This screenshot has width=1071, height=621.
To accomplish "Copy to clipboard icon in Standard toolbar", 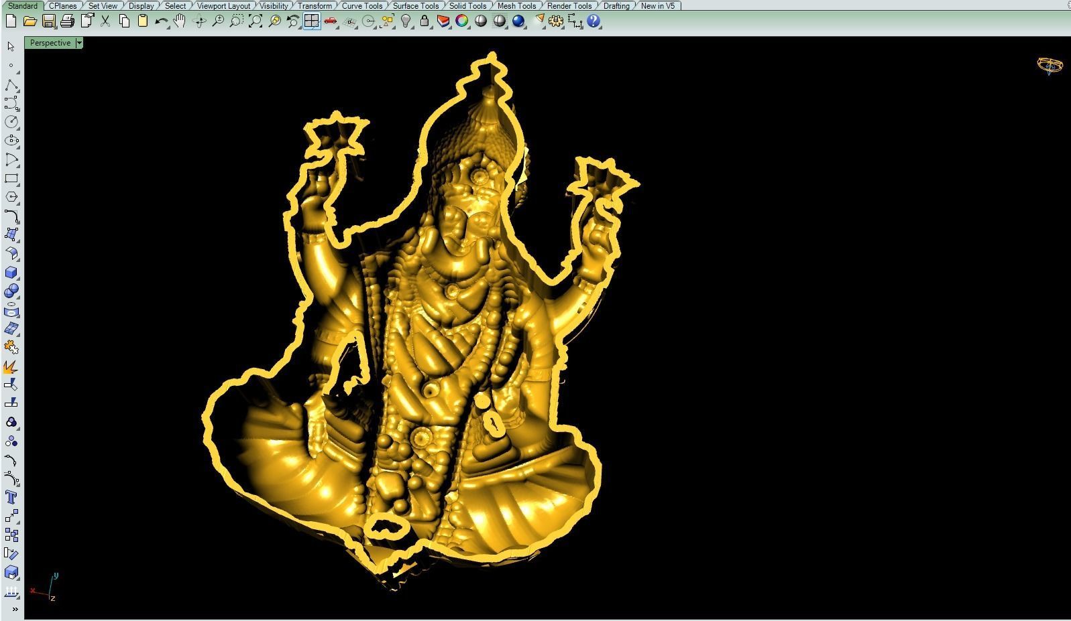I will tap(124, 21).
